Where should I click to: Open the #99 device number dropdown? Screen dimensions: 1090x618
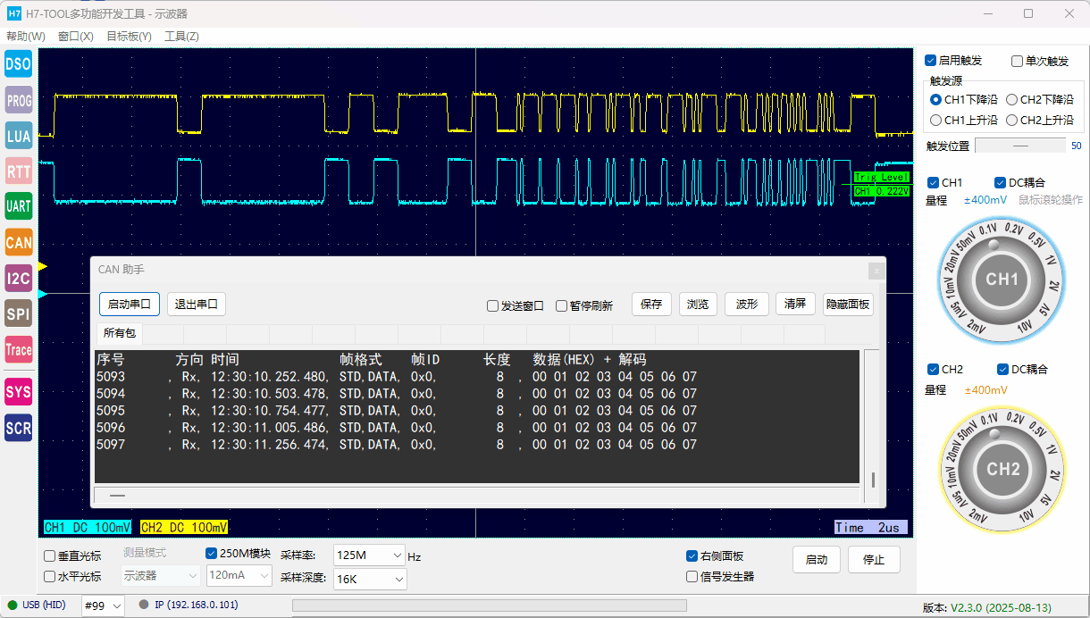pyautogui.click(x=102, y=605)
